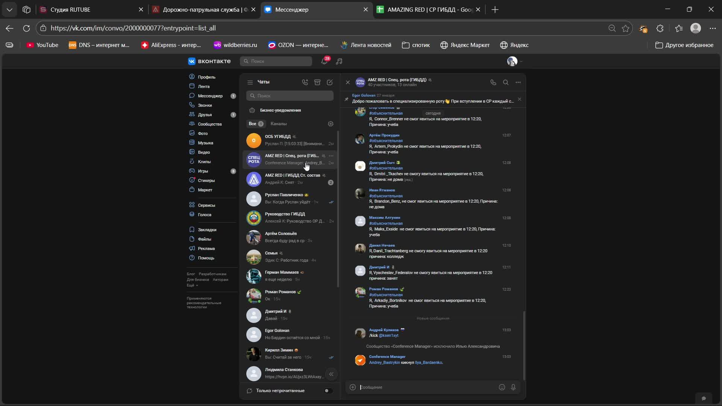
Task: Open Друзья in the left menu
Action: (x=205, y=115)
